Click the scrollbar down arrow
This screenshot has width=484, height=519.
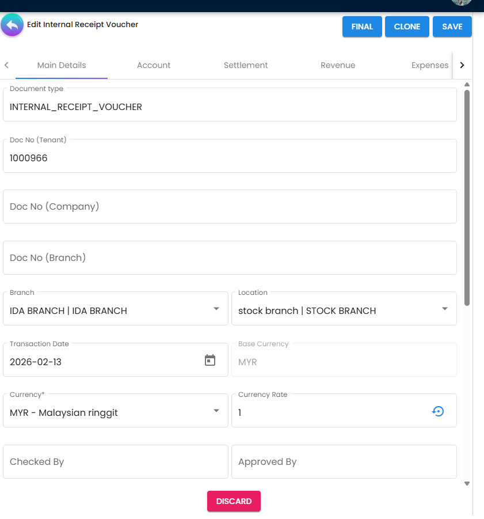tap(467, 484)
